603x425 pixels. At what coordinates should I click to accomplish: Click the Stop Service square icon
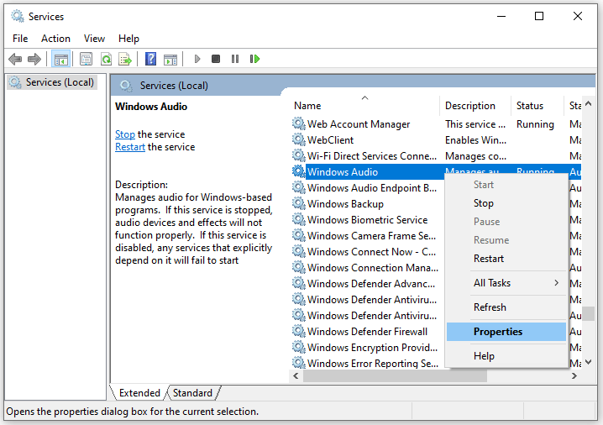pyautogui.click(x=216, y=59)
